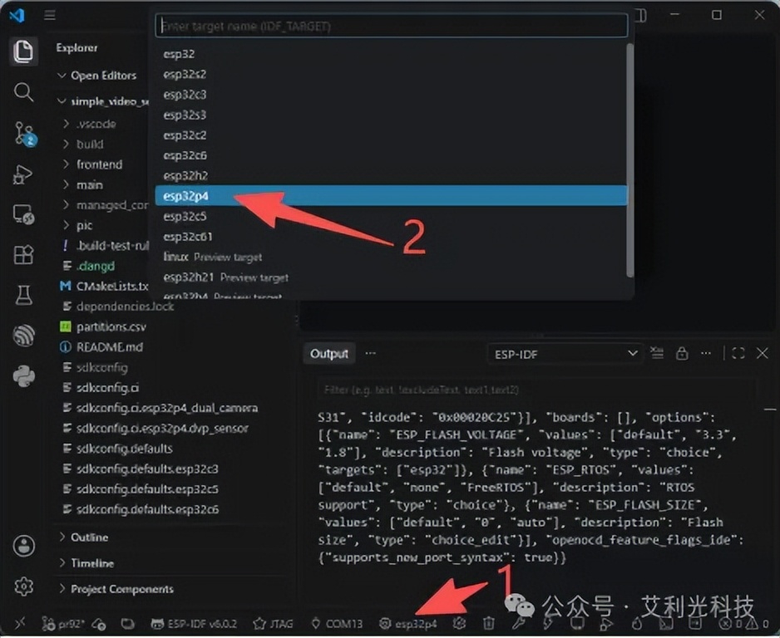The width and height of the screenshot is (780, 638).
Task: Open SDK configuration gear in status bar
Action: (x=459, y=622)
